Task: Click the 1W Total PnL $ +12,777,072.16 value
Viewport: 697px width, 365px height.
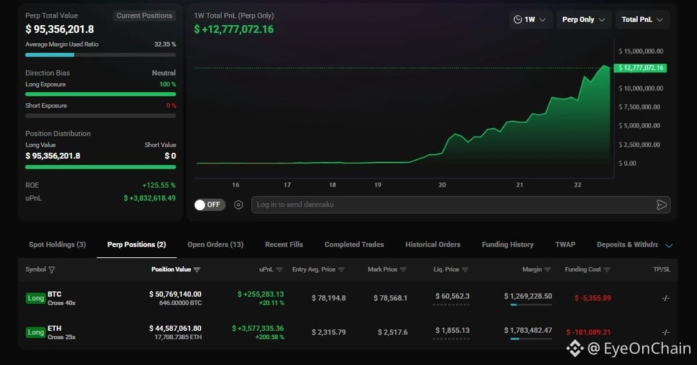Action: (x=234, y=30)
